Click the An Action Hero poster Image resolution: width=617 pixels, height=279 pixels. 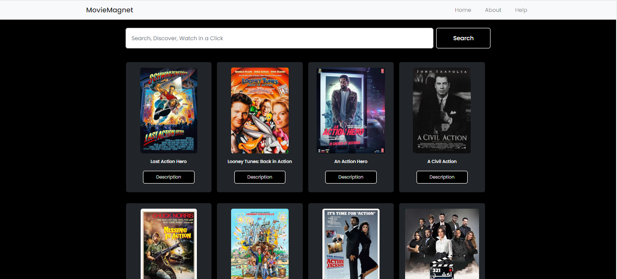point(351,111)
